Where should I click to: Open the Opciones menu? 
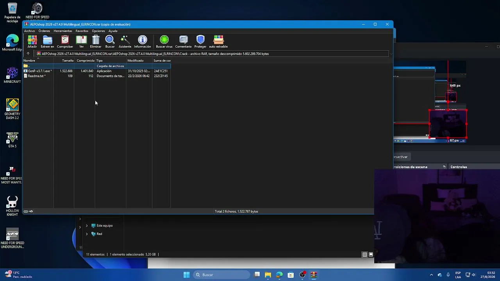pos(98,31)
